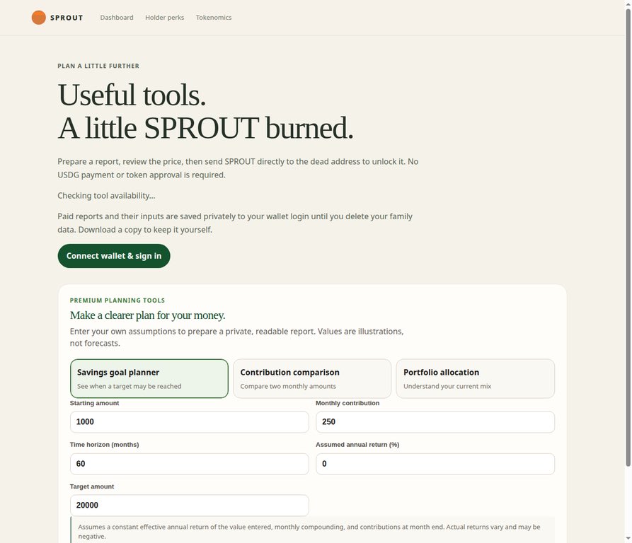The width and height of the screenshot is (632, 543).
Task: Click the 'PREMIUM PLANNING TOOLS' label
Action: click(117, 300)
